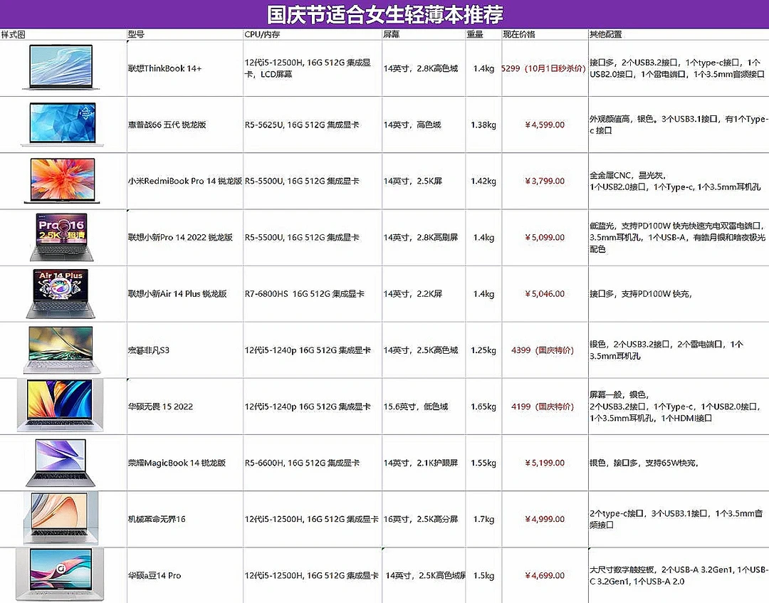Click the title 国庆节适合女生轻薄本推荐
Screen dimensions: 769x603
385,14
